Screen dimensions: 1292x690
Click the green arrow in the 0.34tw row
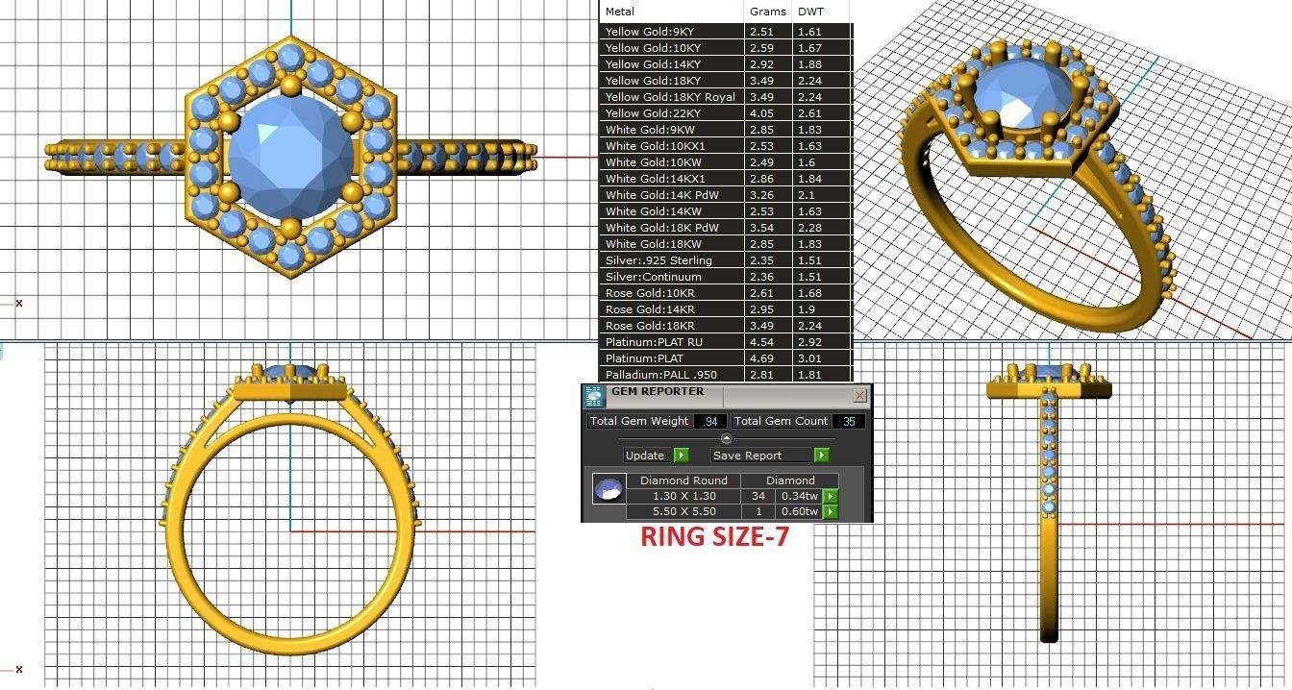click(830, 497)
